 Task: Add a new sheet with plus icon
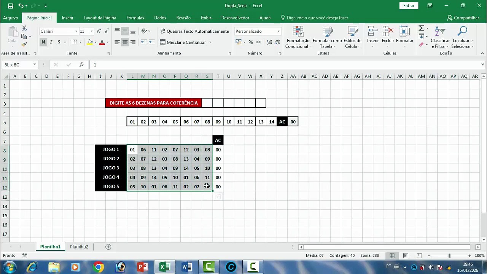coord(108,247)
